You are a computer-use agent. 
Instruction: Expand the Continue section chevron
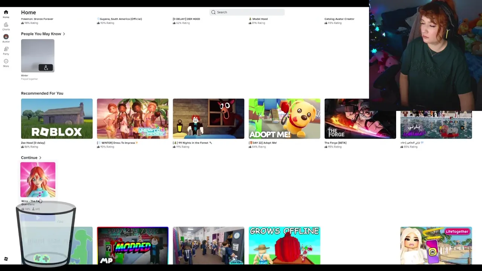point(40,158)
